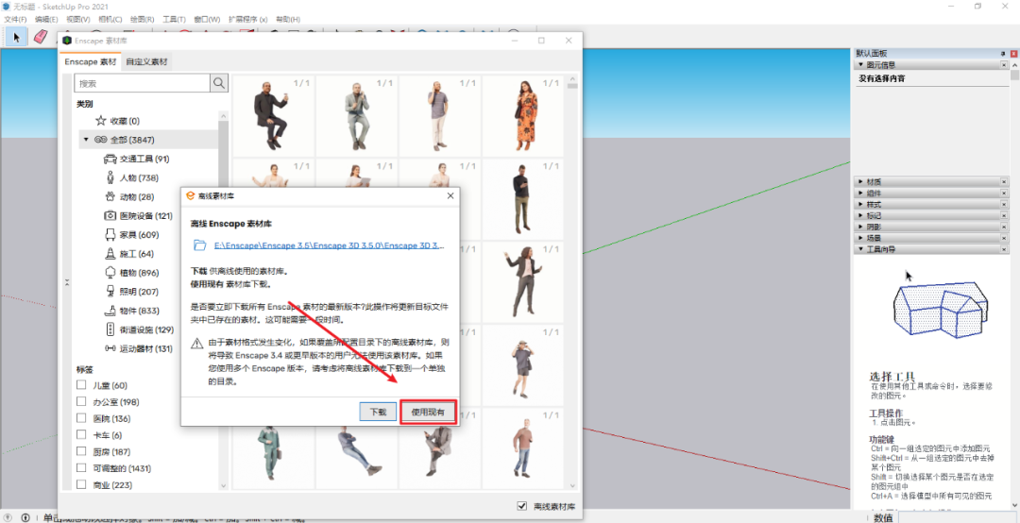The width and height of the screenshot is (1020, 523).
Task: Pin the 默认面板 tray with pushpin icon
Action: pyautogui.click(x=1002, y=54)
